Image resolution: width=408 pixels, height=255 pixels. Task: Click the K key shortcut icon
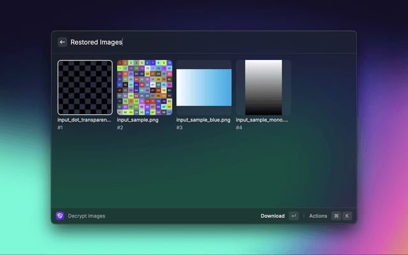coord(347,216)
